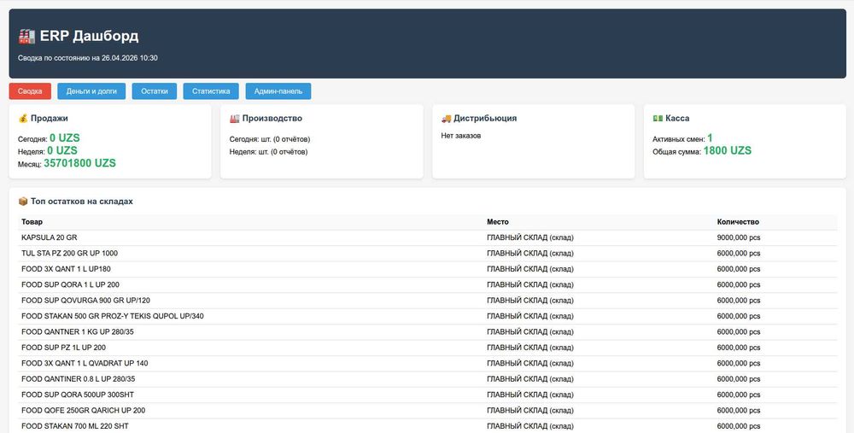Viewport: 854px width, 433px height.
Task: Open the Админ-панель button
Action: coord(278,91)
